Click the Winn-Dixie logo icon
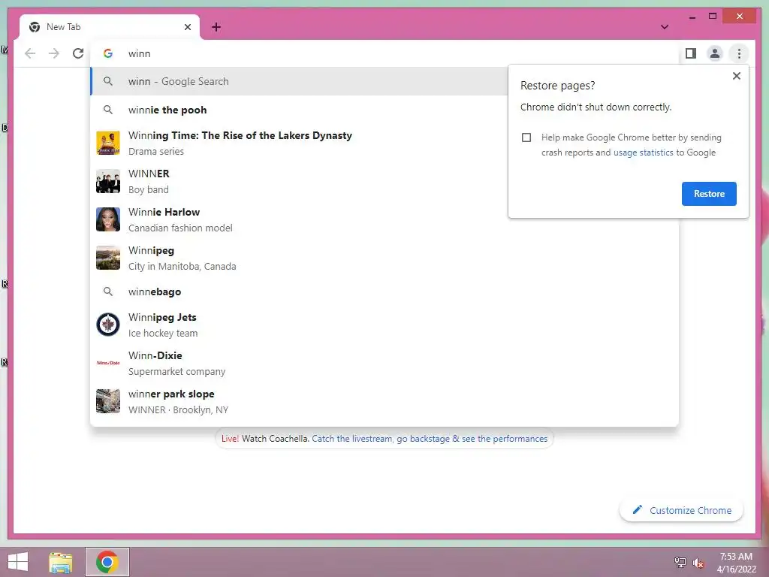Viewport: 769px width, 577px height. pos(108,363)
